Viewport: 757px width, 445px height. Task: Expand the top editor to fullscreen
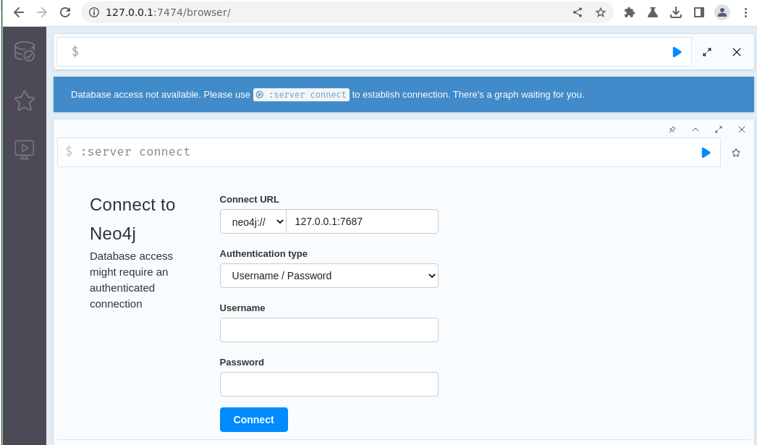point(707,52)
